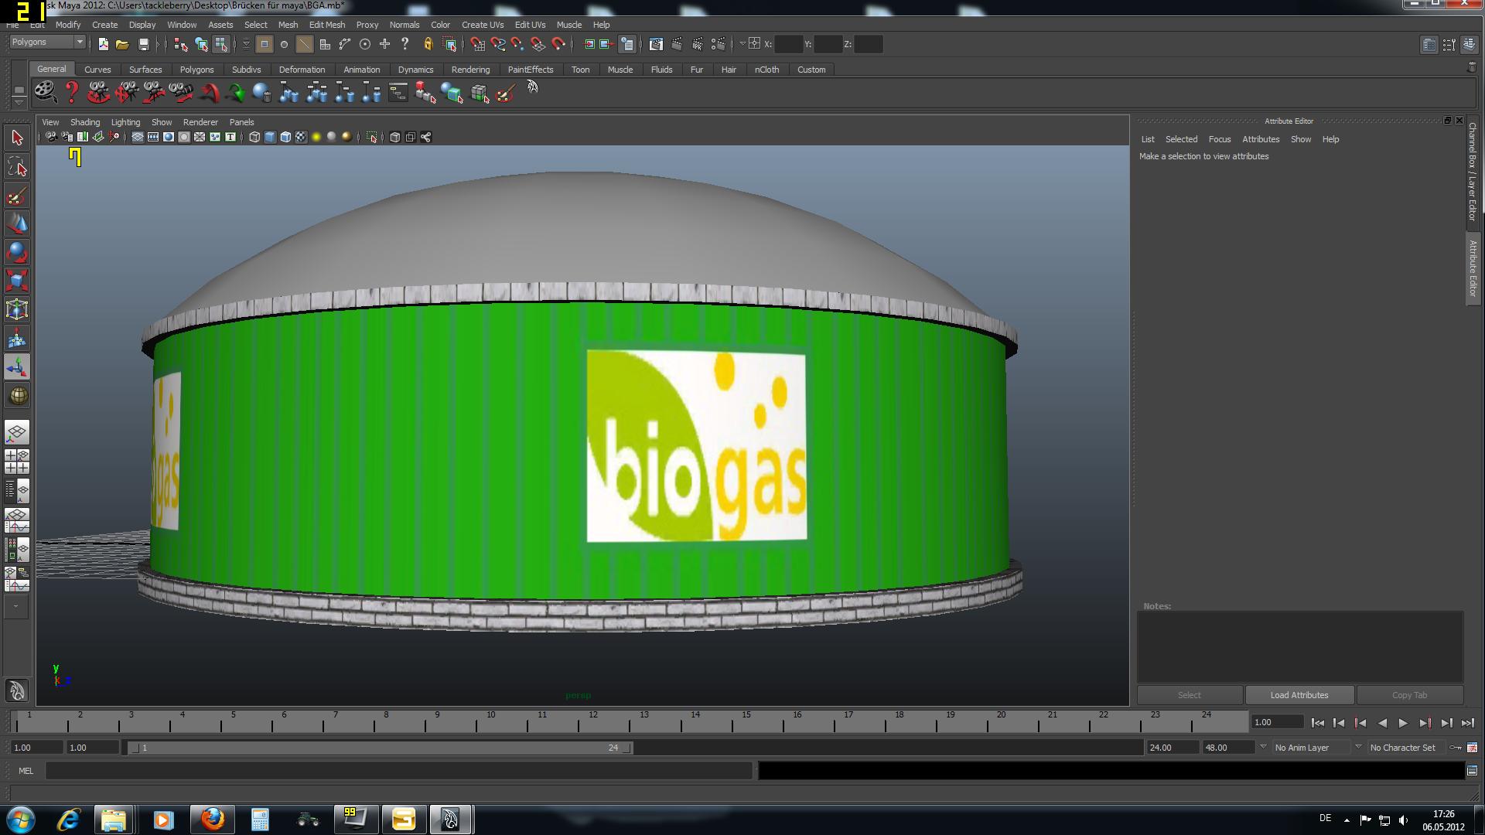This screenshot has height=835, width=1485.
Task: Activate the Lasso select tool
Action: pyautogui.click(x=17, y=167)
